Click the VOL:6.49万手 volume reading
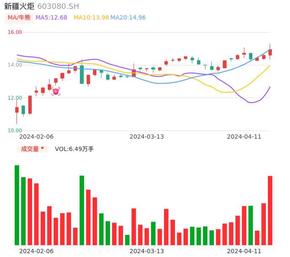290x257 pixels. tap(74, 149)
